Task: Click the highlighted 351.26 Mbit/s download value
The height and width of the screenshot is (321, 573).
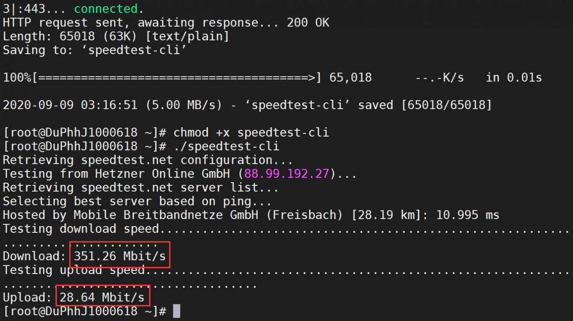Action: tap(120, 257)
